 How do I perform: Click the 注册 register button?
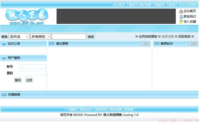click(x=29, y=80)
